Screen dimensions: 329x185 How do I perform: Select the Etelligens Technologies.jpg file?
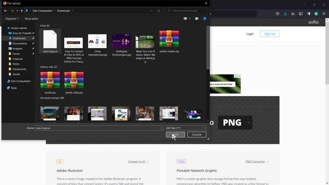[121, 45]
